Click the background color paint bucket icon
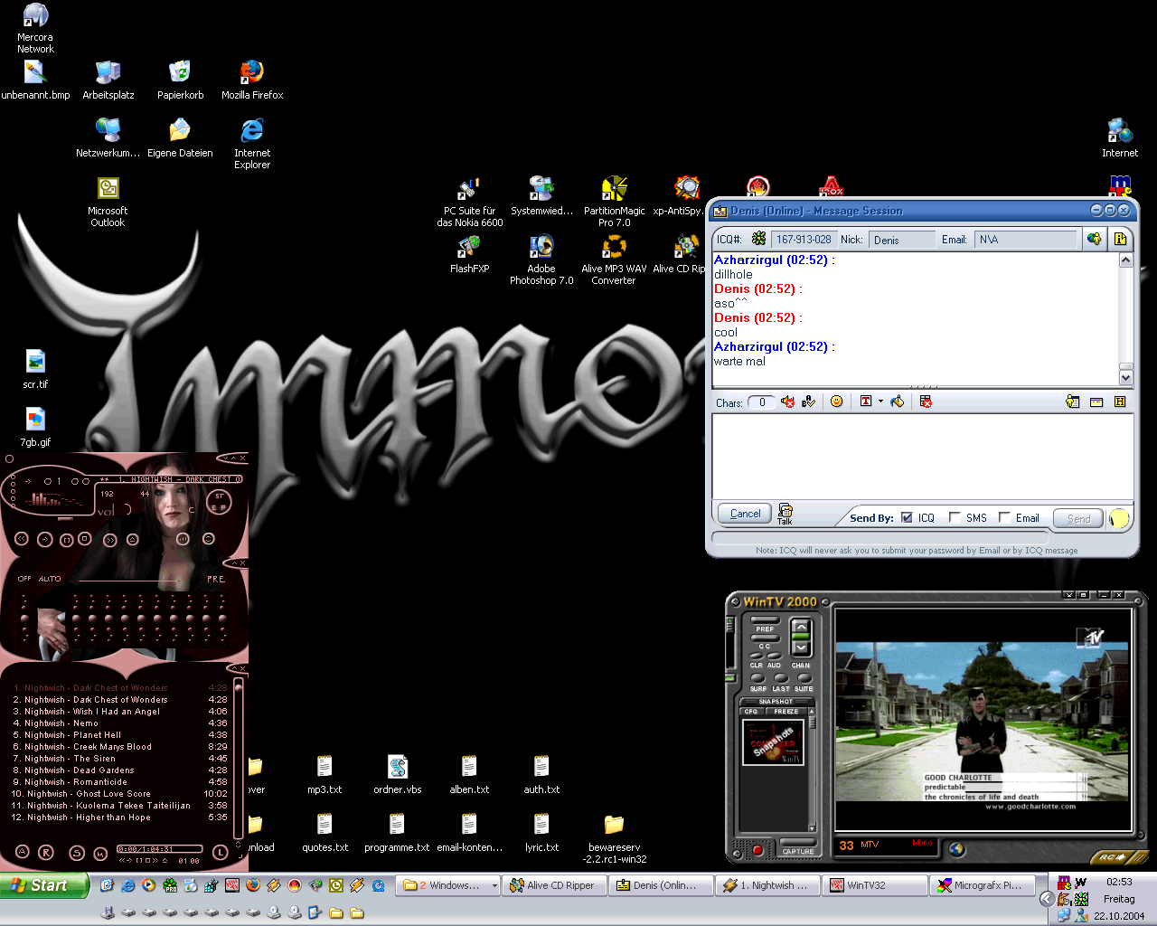The image size is (1157, 926). (x=897, y=402)
